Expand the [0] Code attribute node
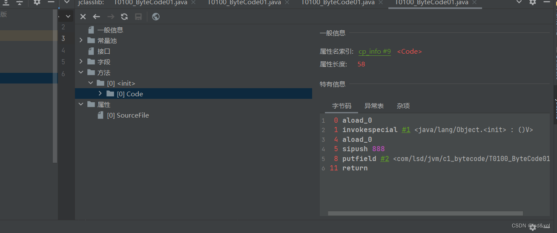The image size is (557, 233). (x=100, y=94)
